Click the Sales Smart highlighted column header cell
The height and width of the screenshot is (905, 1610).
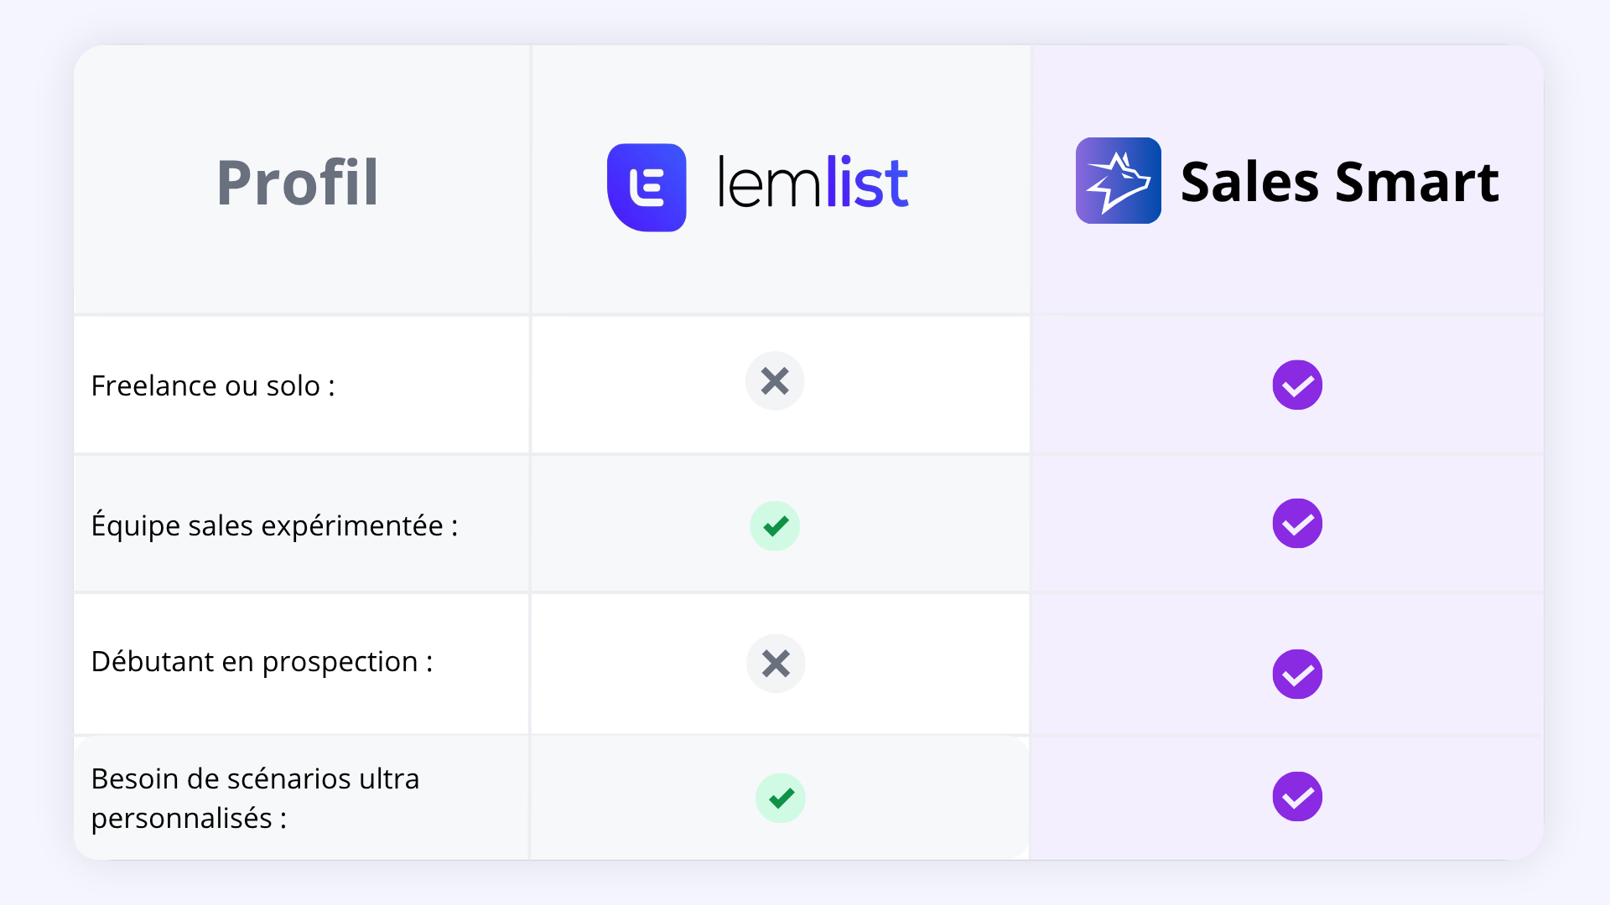pos(1287,179)
